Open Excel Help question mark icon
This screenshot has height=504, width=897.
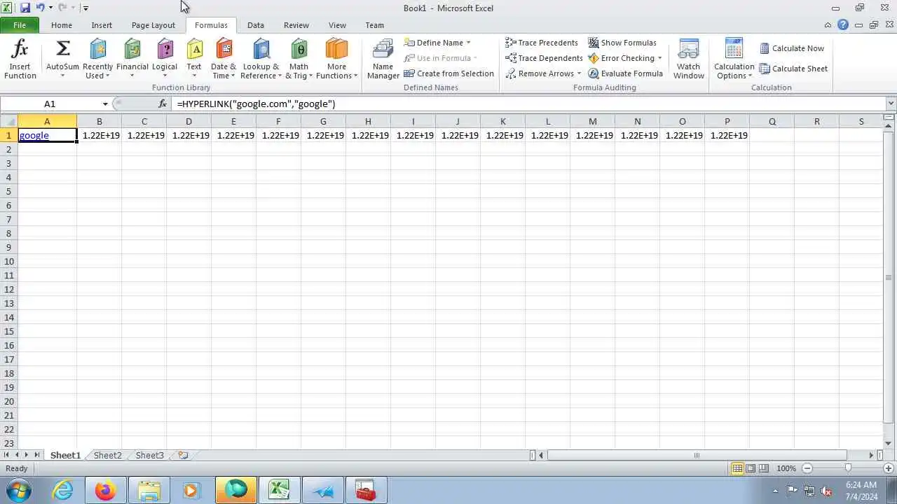pyautogui.click(x=843, y=25)
